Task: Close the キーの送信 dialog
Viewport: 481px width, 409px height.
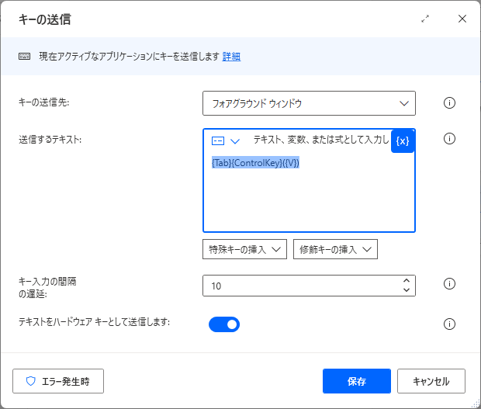Action: [462, 19]
